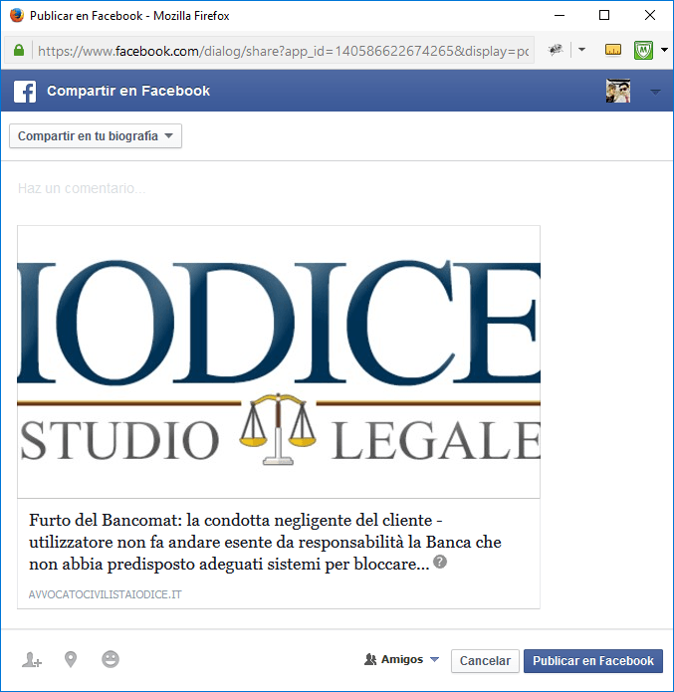Click the user profile picture
674x692 pixels.
point(618,91)
